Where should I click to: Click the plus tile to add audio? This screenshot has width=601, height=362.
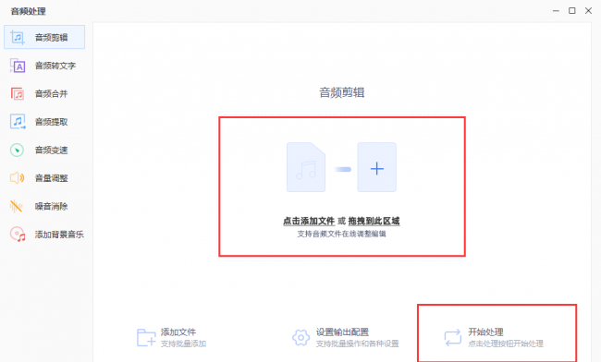[376, 167]
